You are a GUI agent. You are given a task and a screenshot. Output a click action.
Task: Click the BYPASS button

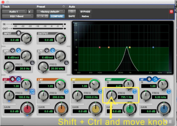[x=85, y=12]
